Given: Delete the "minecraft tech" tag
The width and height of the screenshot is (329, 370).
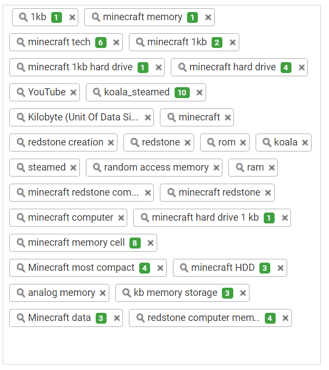Looking at the screenshot, I should point(116,43).
